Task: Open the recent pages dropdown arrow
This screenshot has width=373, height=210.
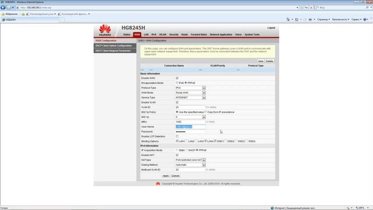Action: point(13,8)
